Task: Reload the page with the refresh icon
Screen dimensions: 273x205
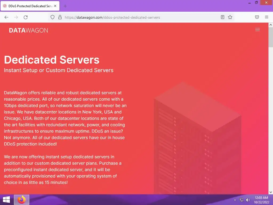Action: coord(26,17)
